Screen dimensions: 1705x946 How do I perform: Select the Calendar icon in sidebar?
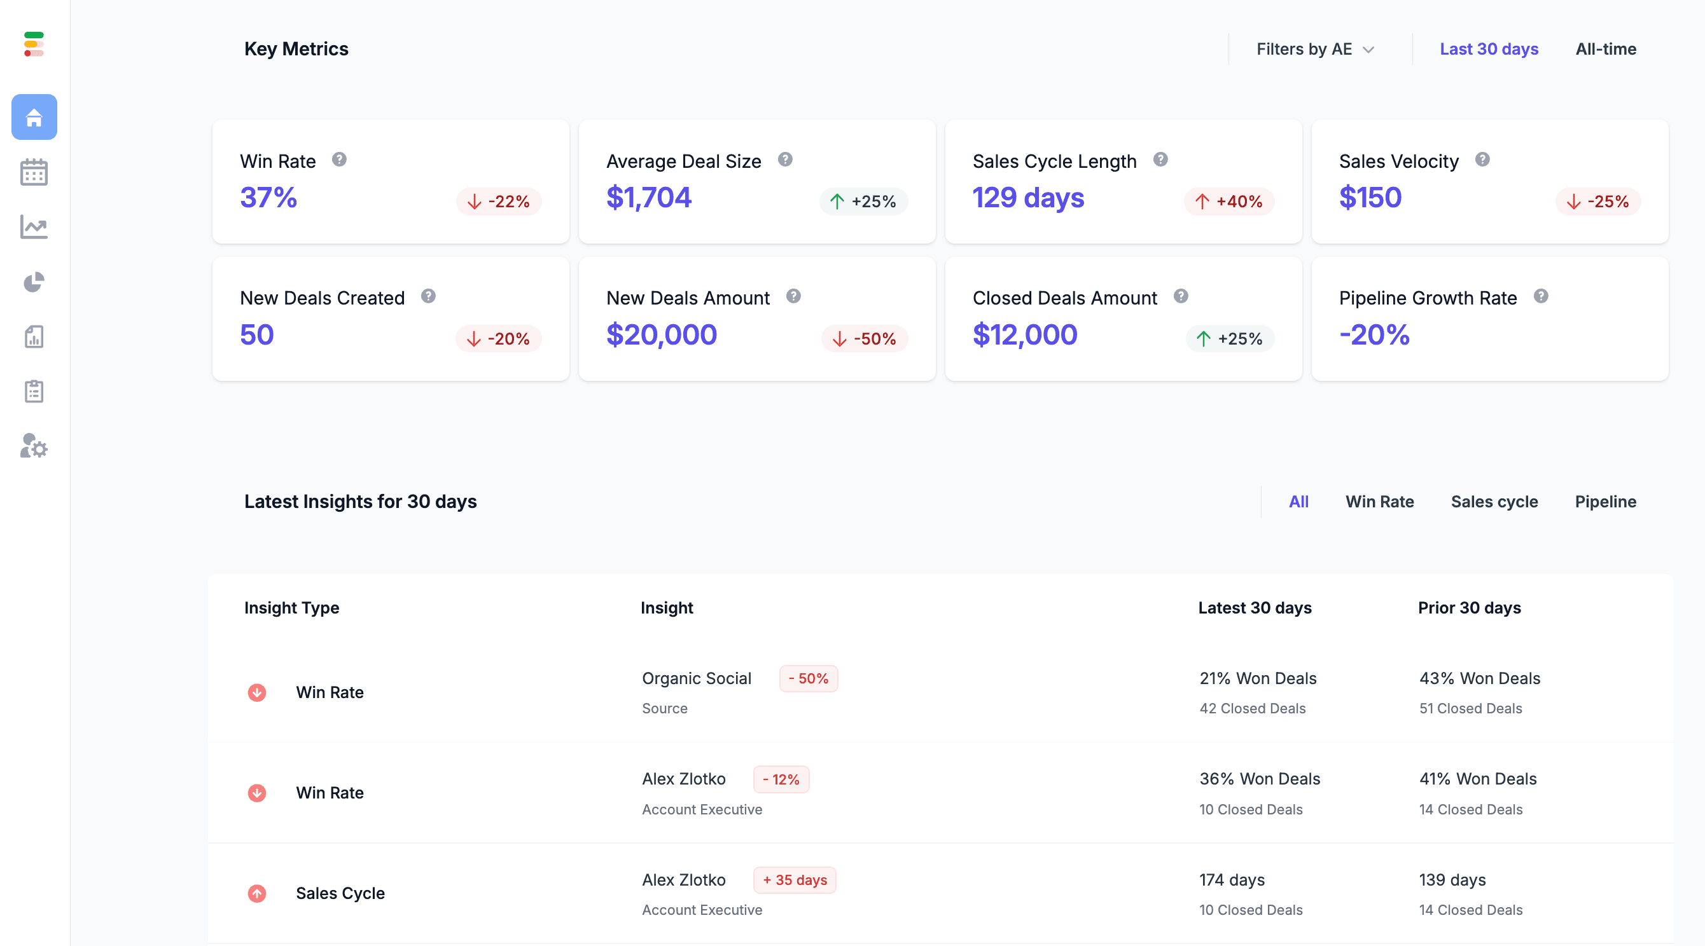32,171
